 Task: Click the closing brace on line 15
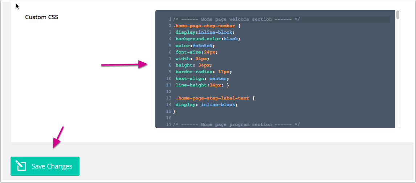[x=174, y=111]
